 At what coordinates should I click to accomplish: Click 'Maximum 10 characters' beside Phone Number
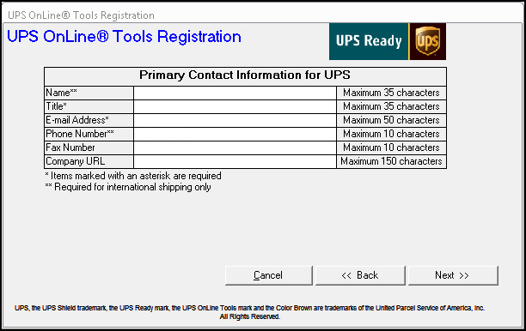point(391,134)
